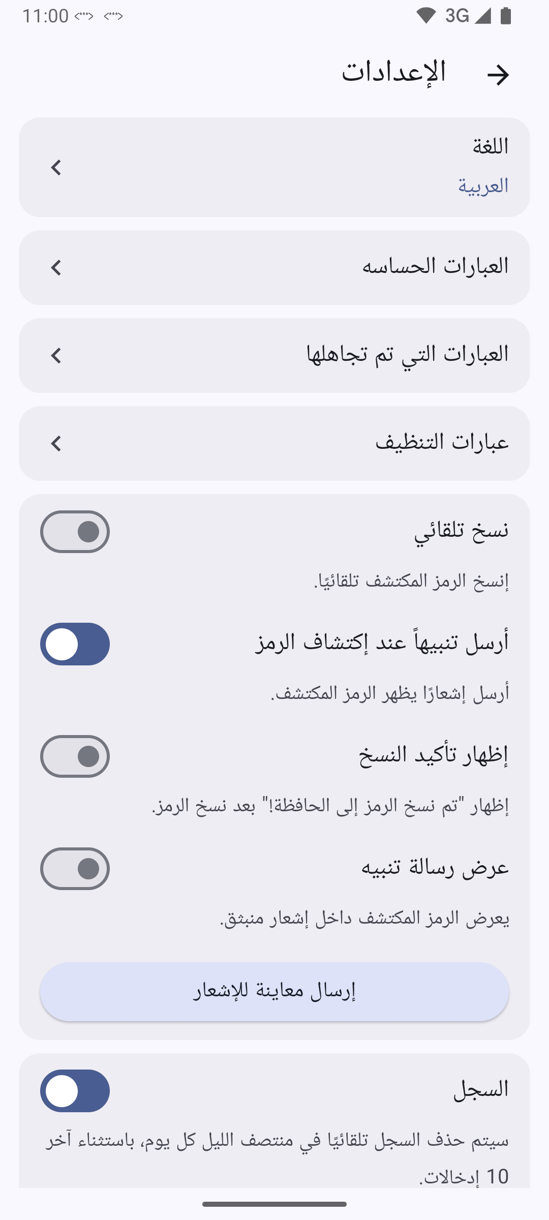Open the عبارات التنظيف settings entry
The image size is (549, 1220).
tap(442, 443)
